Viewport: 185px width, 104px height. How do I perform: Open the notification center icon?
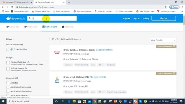click(x=181, y=101)
